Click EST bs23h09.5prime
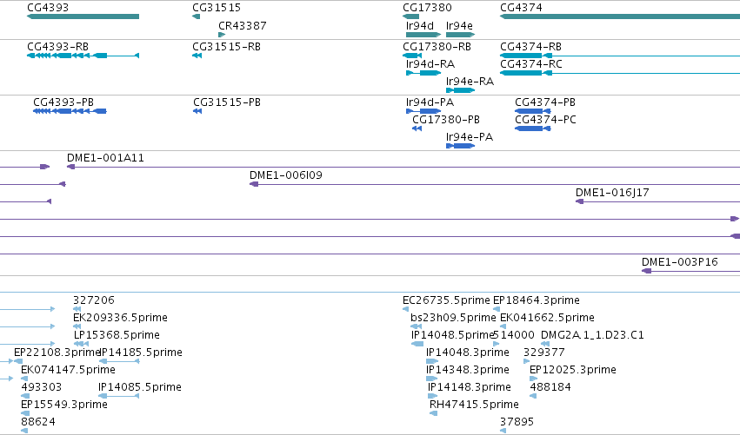740x435 pixels. 453,318
